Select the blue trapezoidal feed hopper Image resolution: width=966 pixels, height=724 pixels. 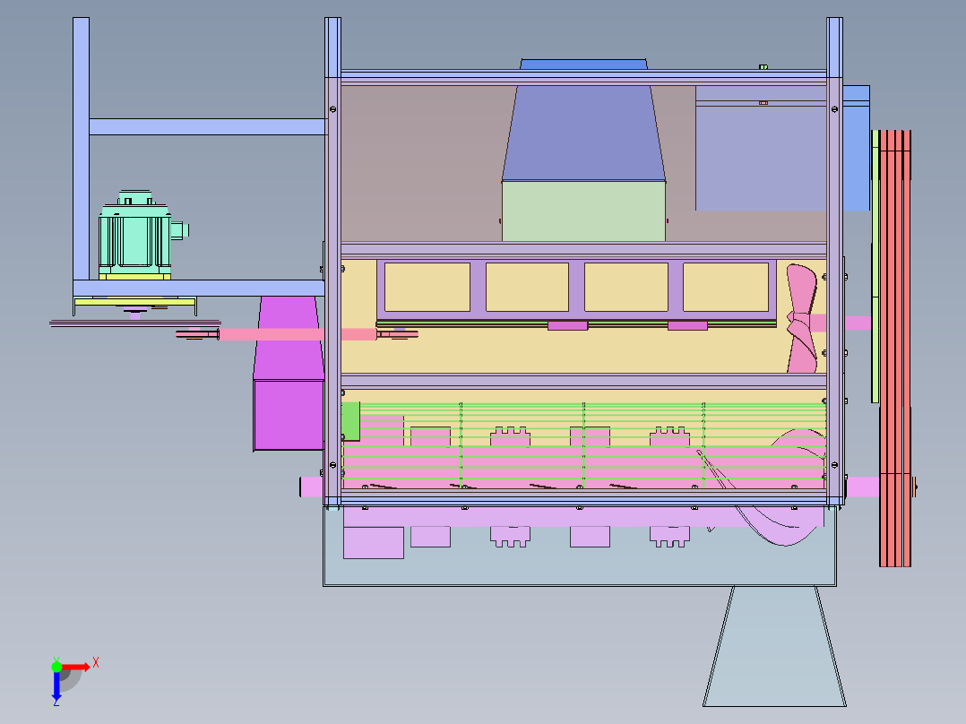coord(583,134)
